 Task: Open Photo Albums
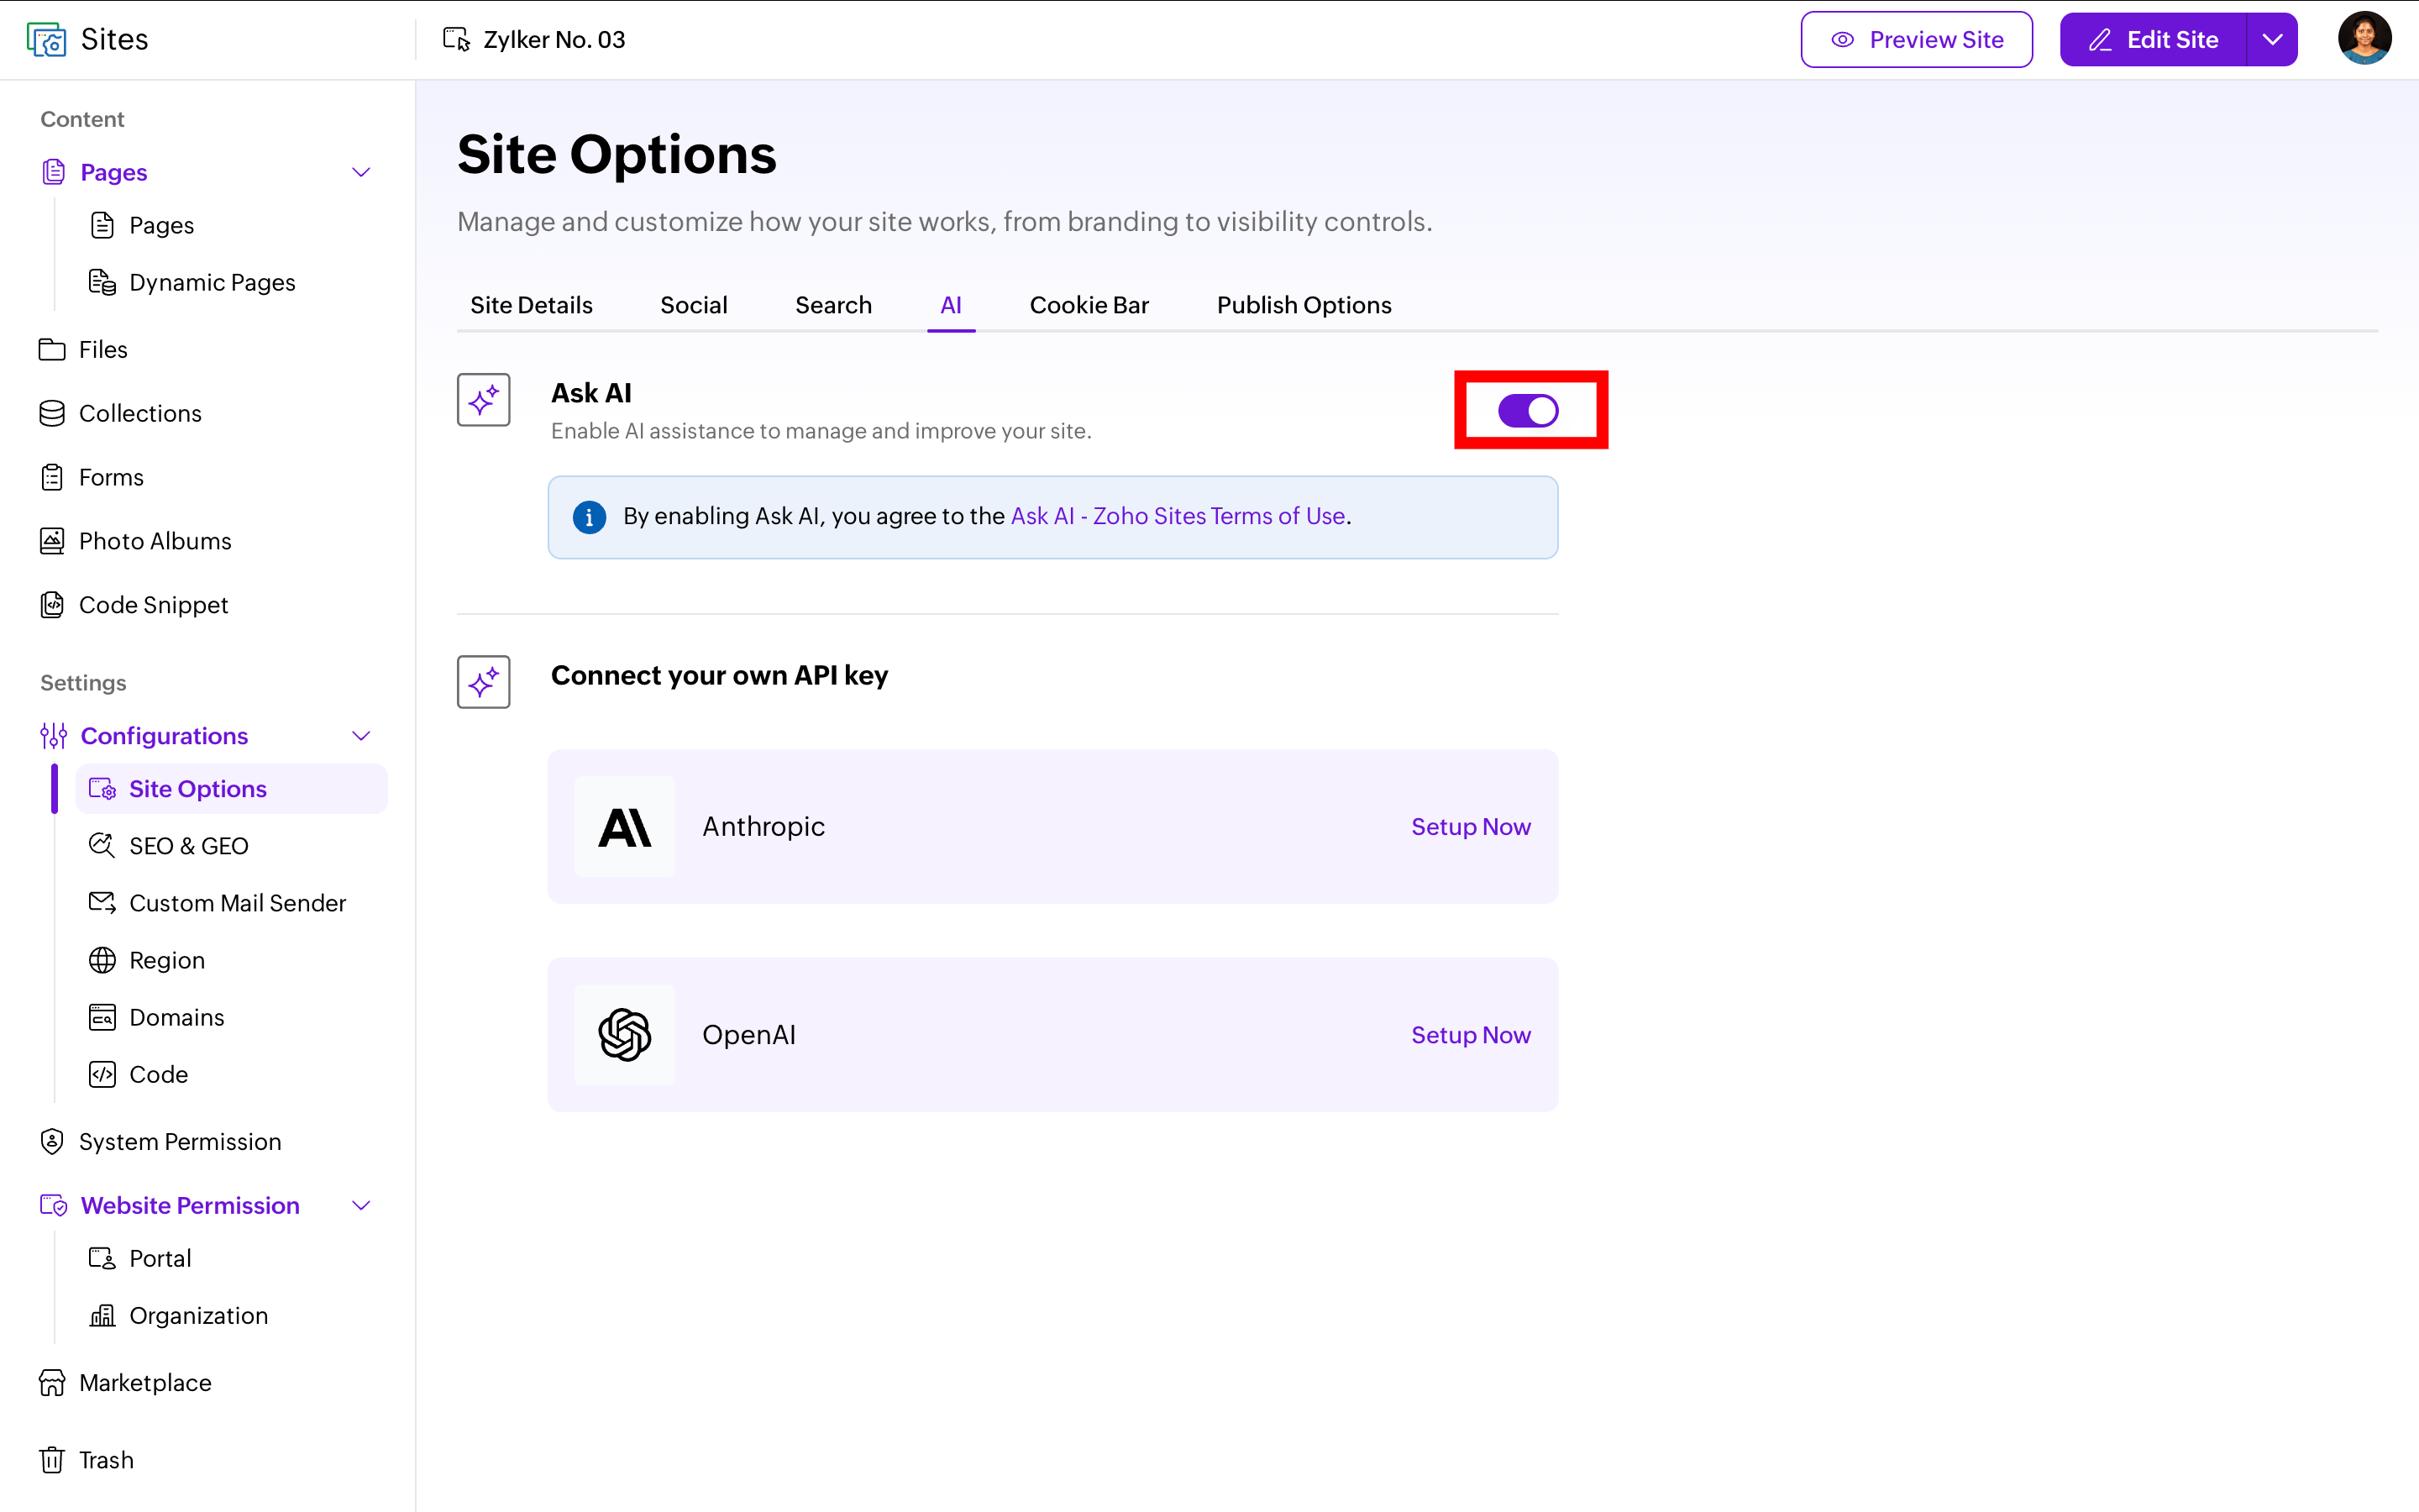coord(135,541)
